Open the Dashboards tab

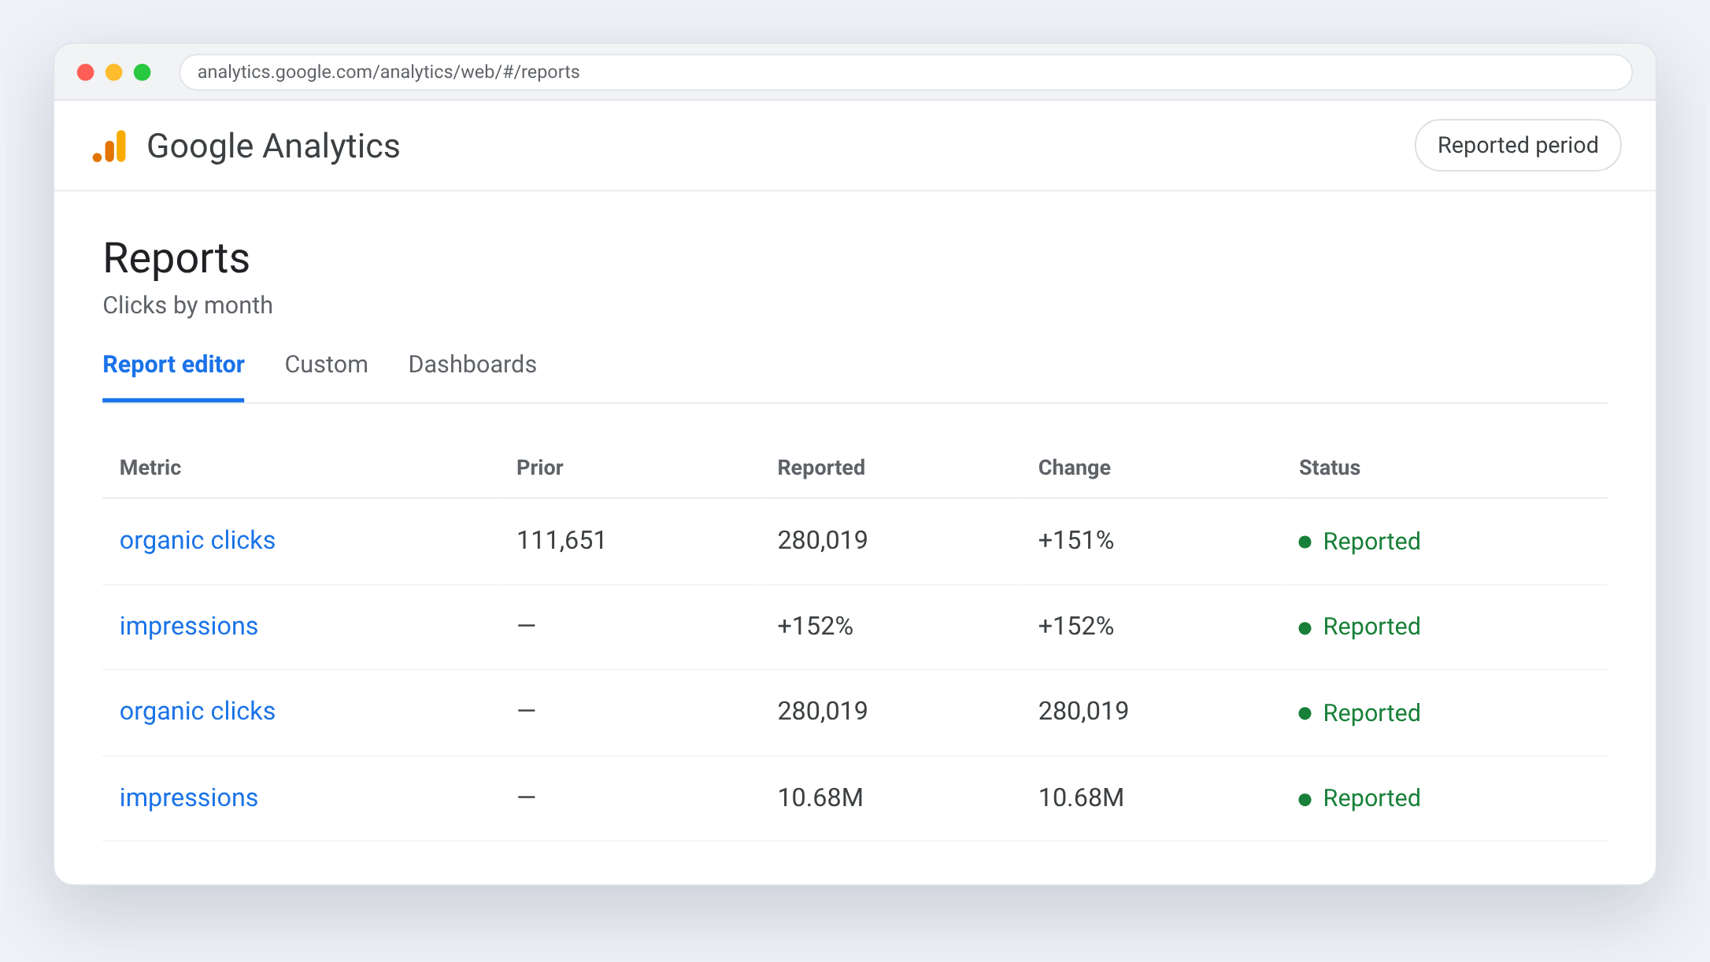click(x=472, y=364)
